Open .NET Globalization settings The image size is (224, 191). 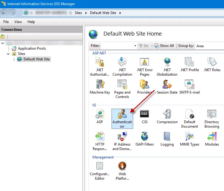pyautogui.click(x=167, y=67)
